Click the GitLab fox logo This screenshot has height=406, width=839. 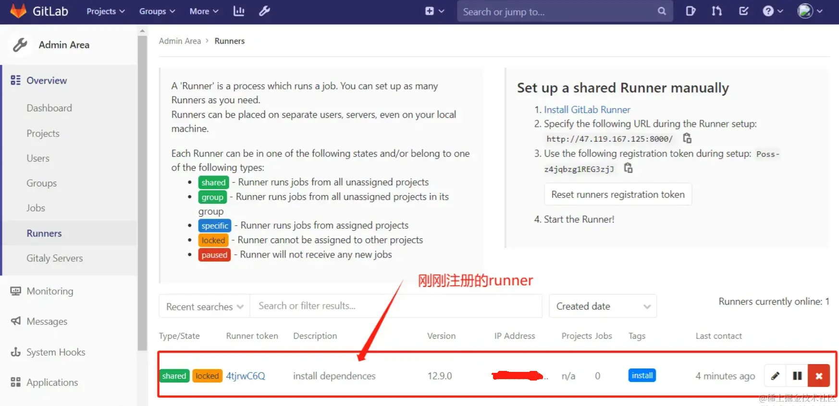coord(18,11)
